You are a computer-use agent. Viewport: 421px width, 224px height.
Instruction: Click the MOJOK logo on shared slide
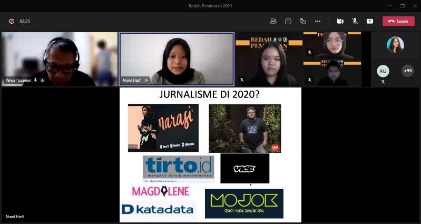[x=244, y=203]
